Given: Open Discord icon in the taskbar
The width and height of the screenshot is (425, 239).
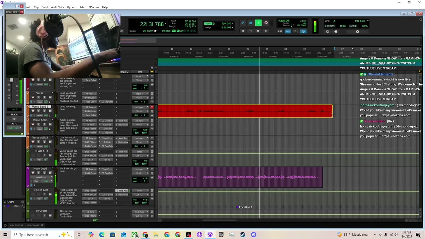Looking at the screenshot, I should coord(254,235).
